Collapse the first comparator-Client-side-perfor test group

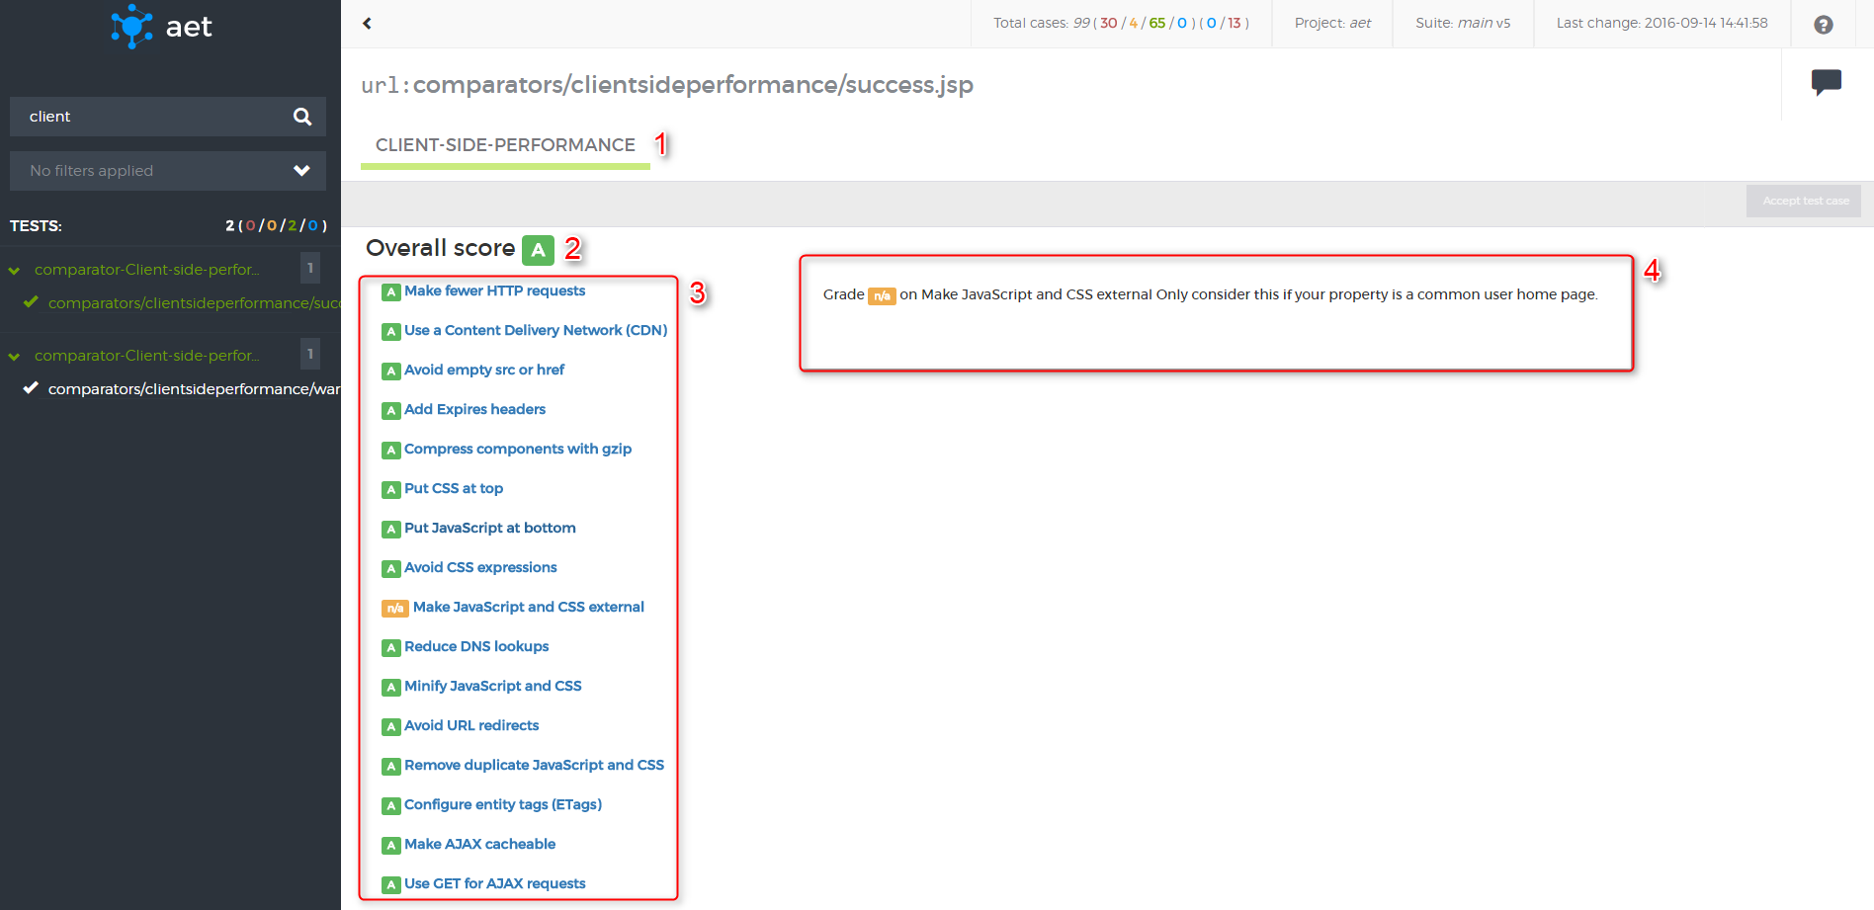tap(14, 271)
